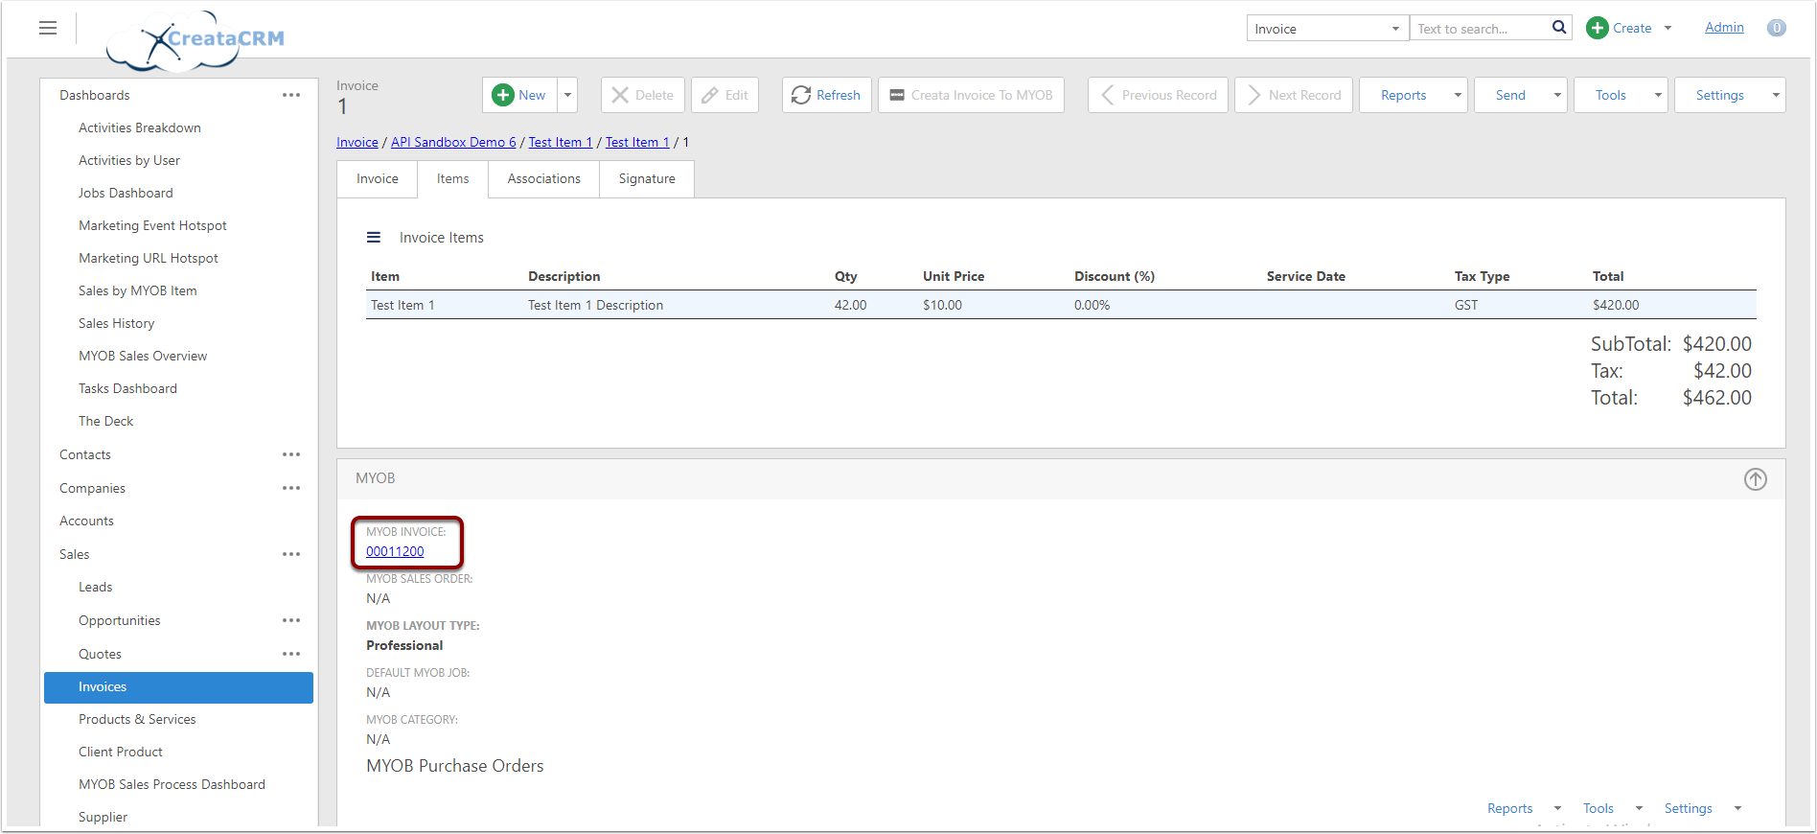This screenshot has height=834, width=1817.
Task: Open MYOB Sales Overview
Action: [x=143, y=356]
